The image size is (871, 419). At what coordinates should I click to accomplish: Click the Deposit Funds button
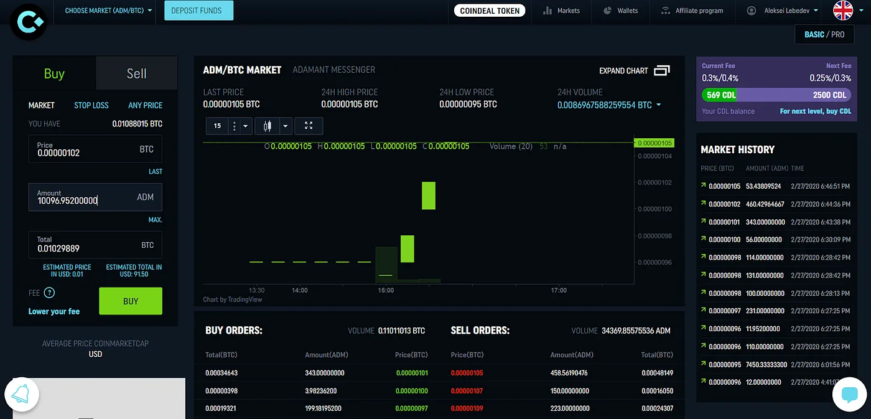[x=198, y=11]
